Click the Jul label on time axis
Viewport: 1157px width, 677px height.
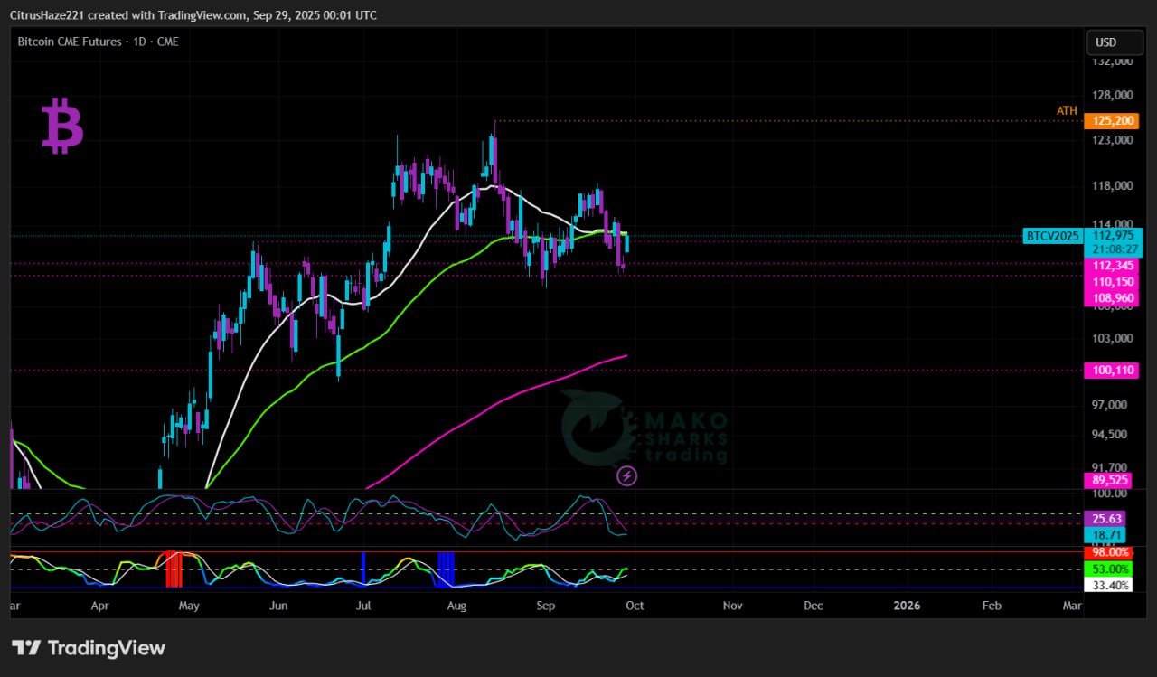coord(363,606)
